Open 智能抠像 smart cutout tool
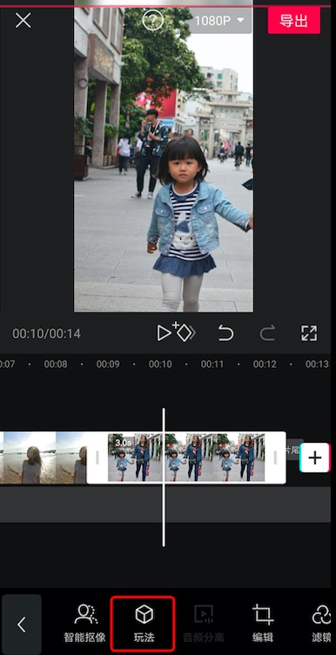The height and width of the screenshot is (655, 336). coord(85,624)
